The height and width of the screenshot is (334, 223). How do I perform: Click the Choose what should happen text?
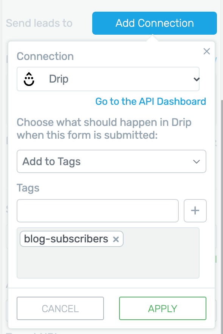coord(104,129)
